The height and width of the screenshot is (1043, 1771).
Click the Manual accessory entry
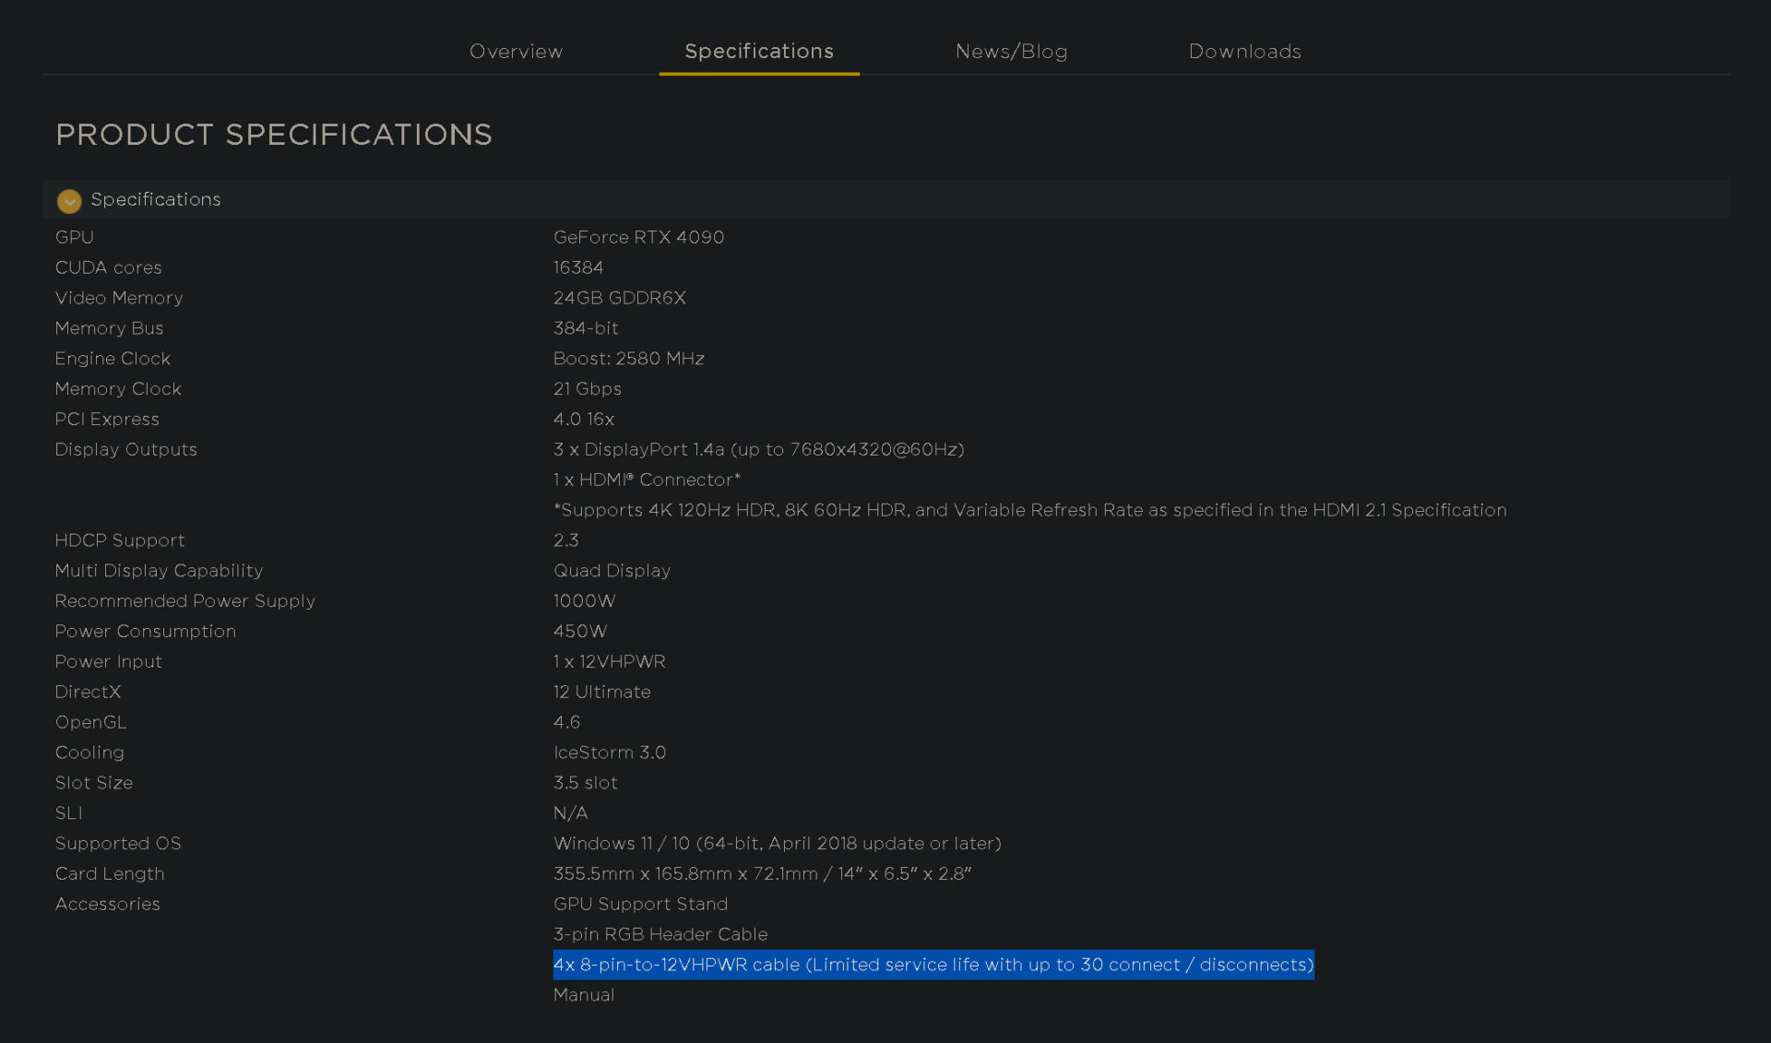click(x=583, y=995)
